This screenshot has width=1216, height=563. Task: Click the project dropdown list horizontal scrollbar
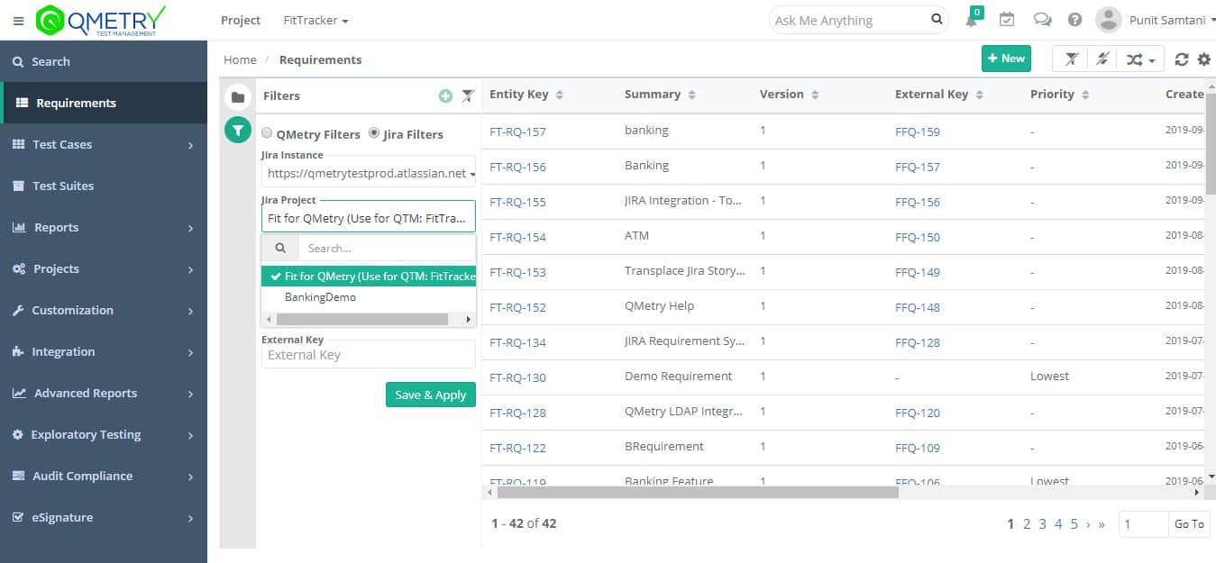coord(362,320)
